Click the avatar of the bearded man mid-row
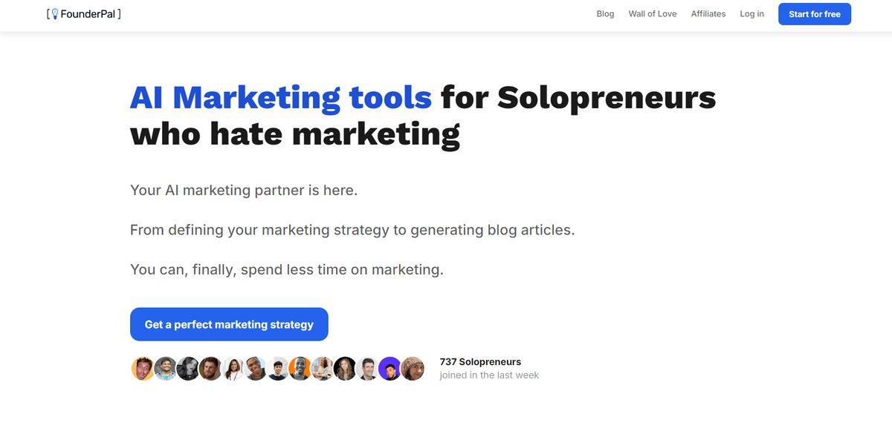892x428 pixels. pyautogui.click(x=210, y=367)
